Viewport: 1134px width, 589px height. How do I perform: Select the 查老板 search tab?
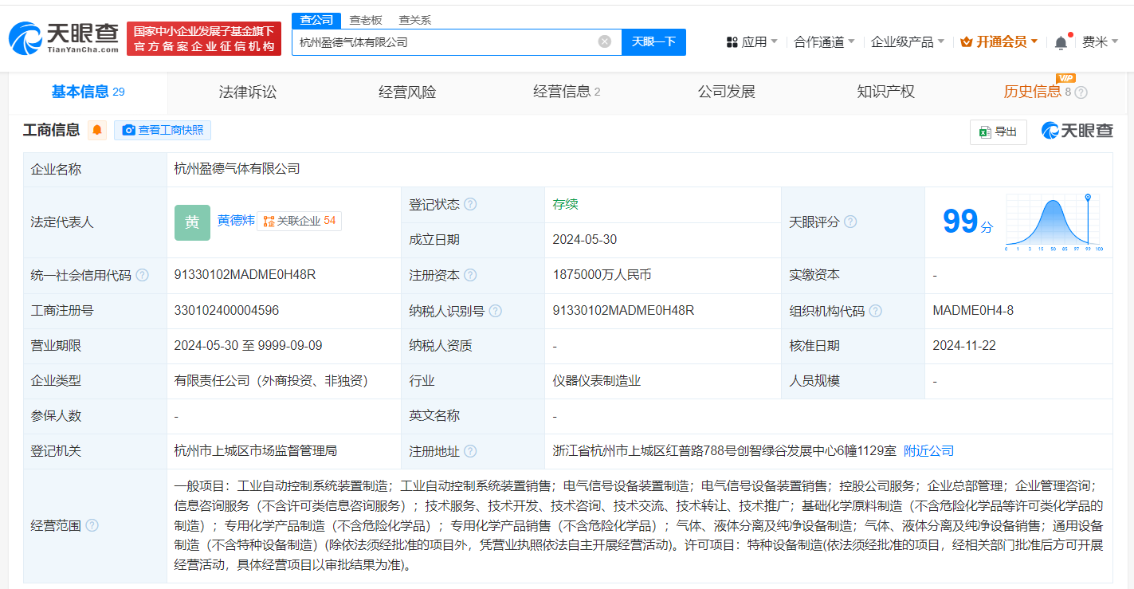[x=366, y=20]
